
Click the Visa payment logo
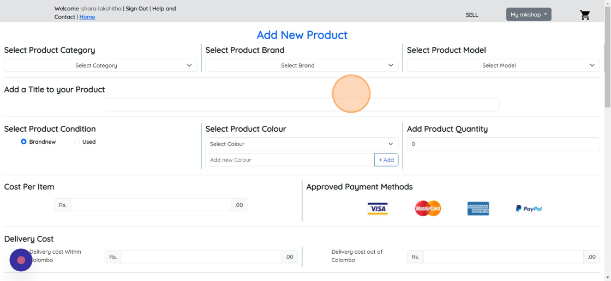(378, 209)
